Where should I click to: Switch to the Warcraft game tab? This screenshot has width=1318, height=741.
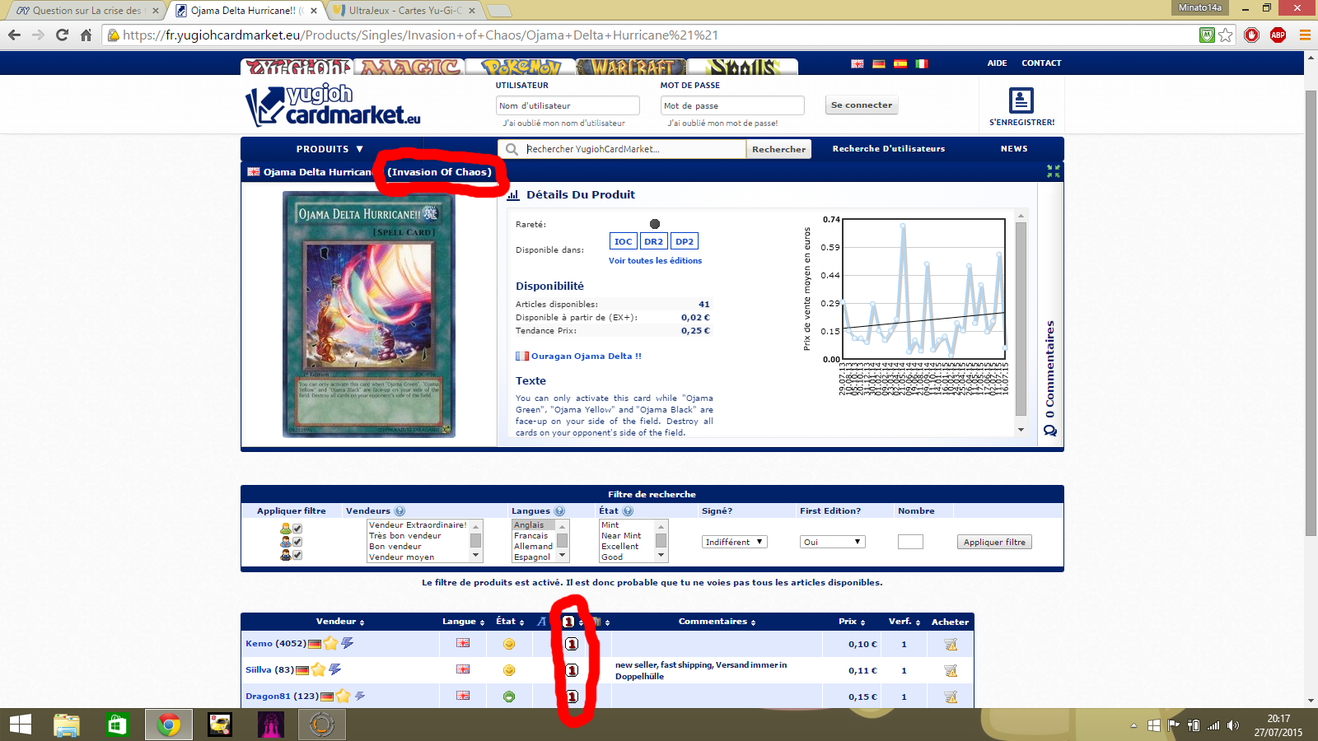pos(631,67)
